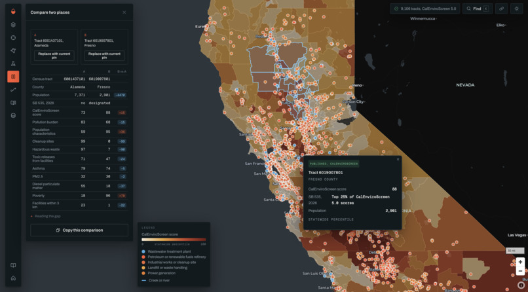The height and width of the screenshot is (292, 528).
Task: Toggle light theme with sun icon
Action: [x=517, y=9]
